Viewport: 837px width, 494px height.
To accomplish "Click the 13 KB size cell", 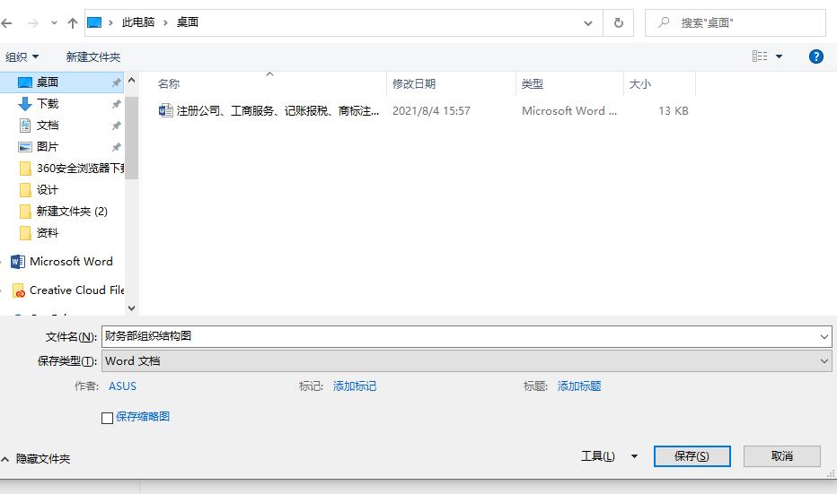I will coord(674,111).
